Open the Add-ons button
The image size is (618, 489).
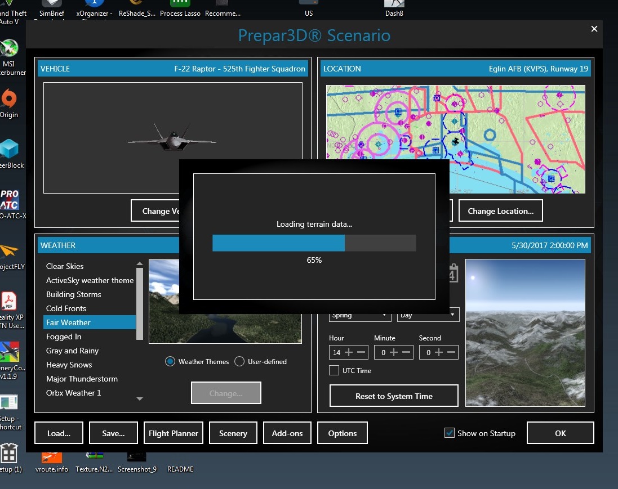point(287,433)
